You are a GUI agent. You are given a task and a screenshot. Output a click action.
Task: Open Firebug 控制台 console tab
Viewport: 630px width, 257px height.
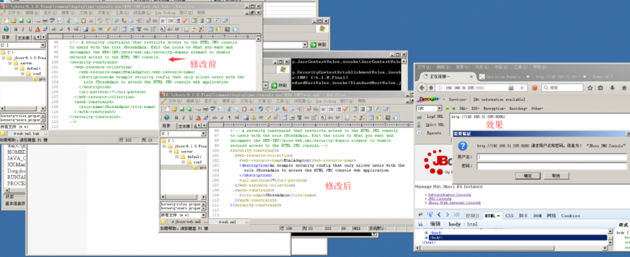pyautogui.click(x=472, y=216)
